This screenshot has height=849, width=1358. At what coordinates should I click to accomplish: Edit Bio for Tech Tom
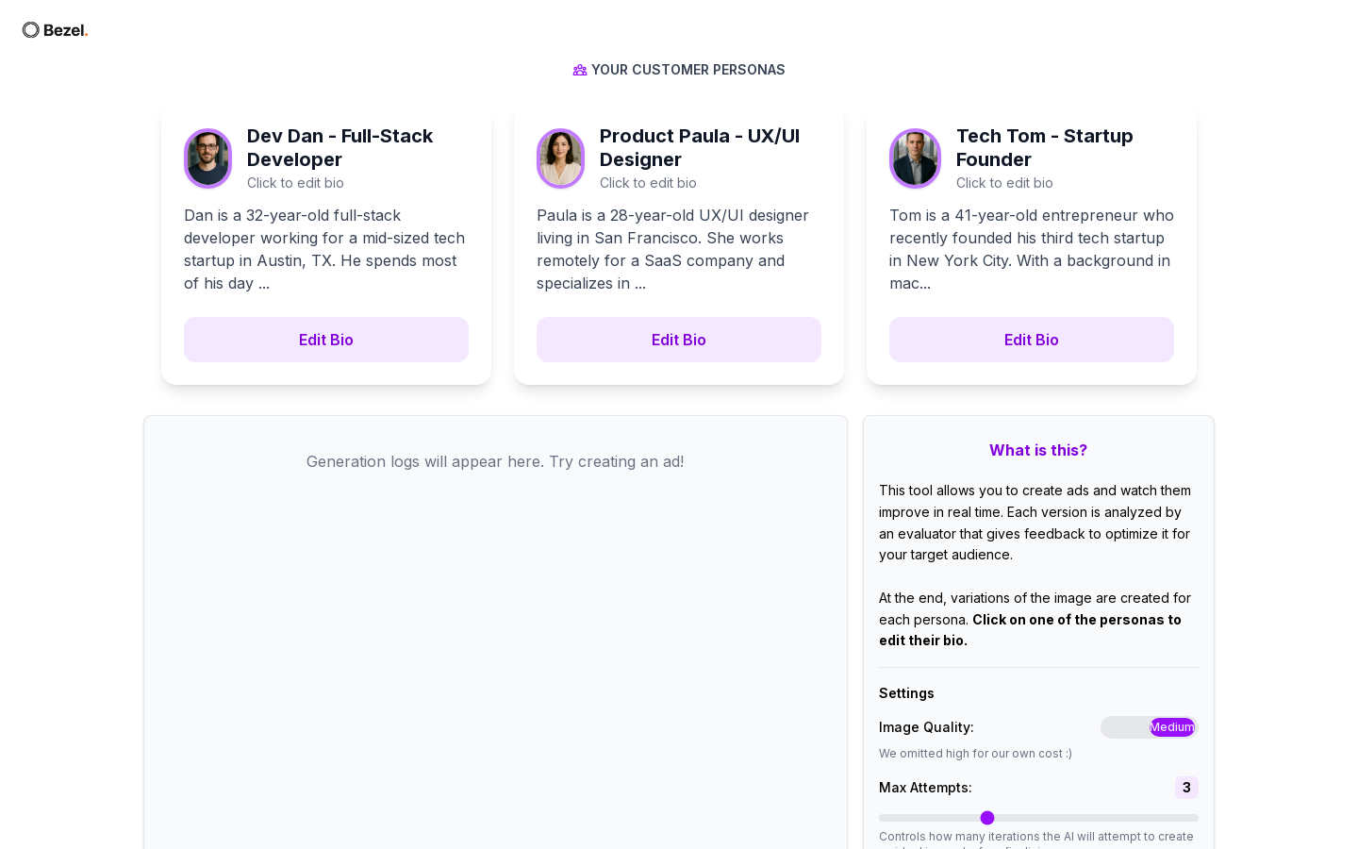(x=1032, y=340)
